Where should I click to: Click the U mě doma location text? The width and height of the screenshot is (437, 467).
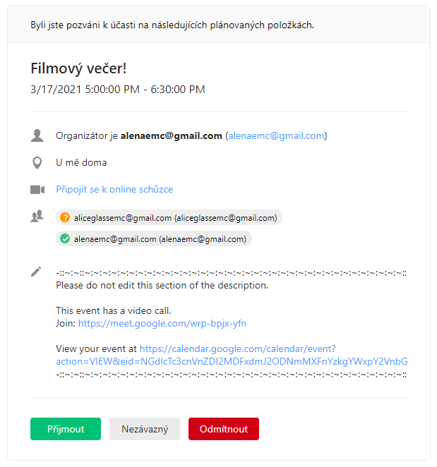[x=81, y=163]
